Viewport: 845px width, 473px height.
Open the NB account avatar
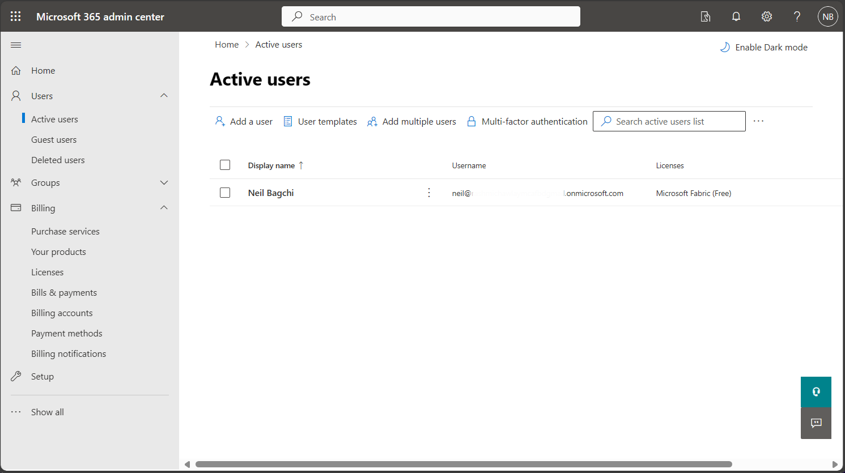point(828,16)
